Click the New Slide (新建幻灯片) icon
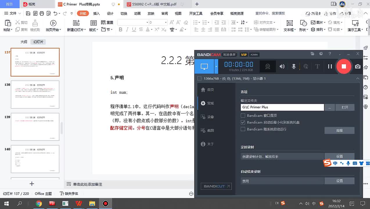370x209 pixels. [x=76, y=23]
